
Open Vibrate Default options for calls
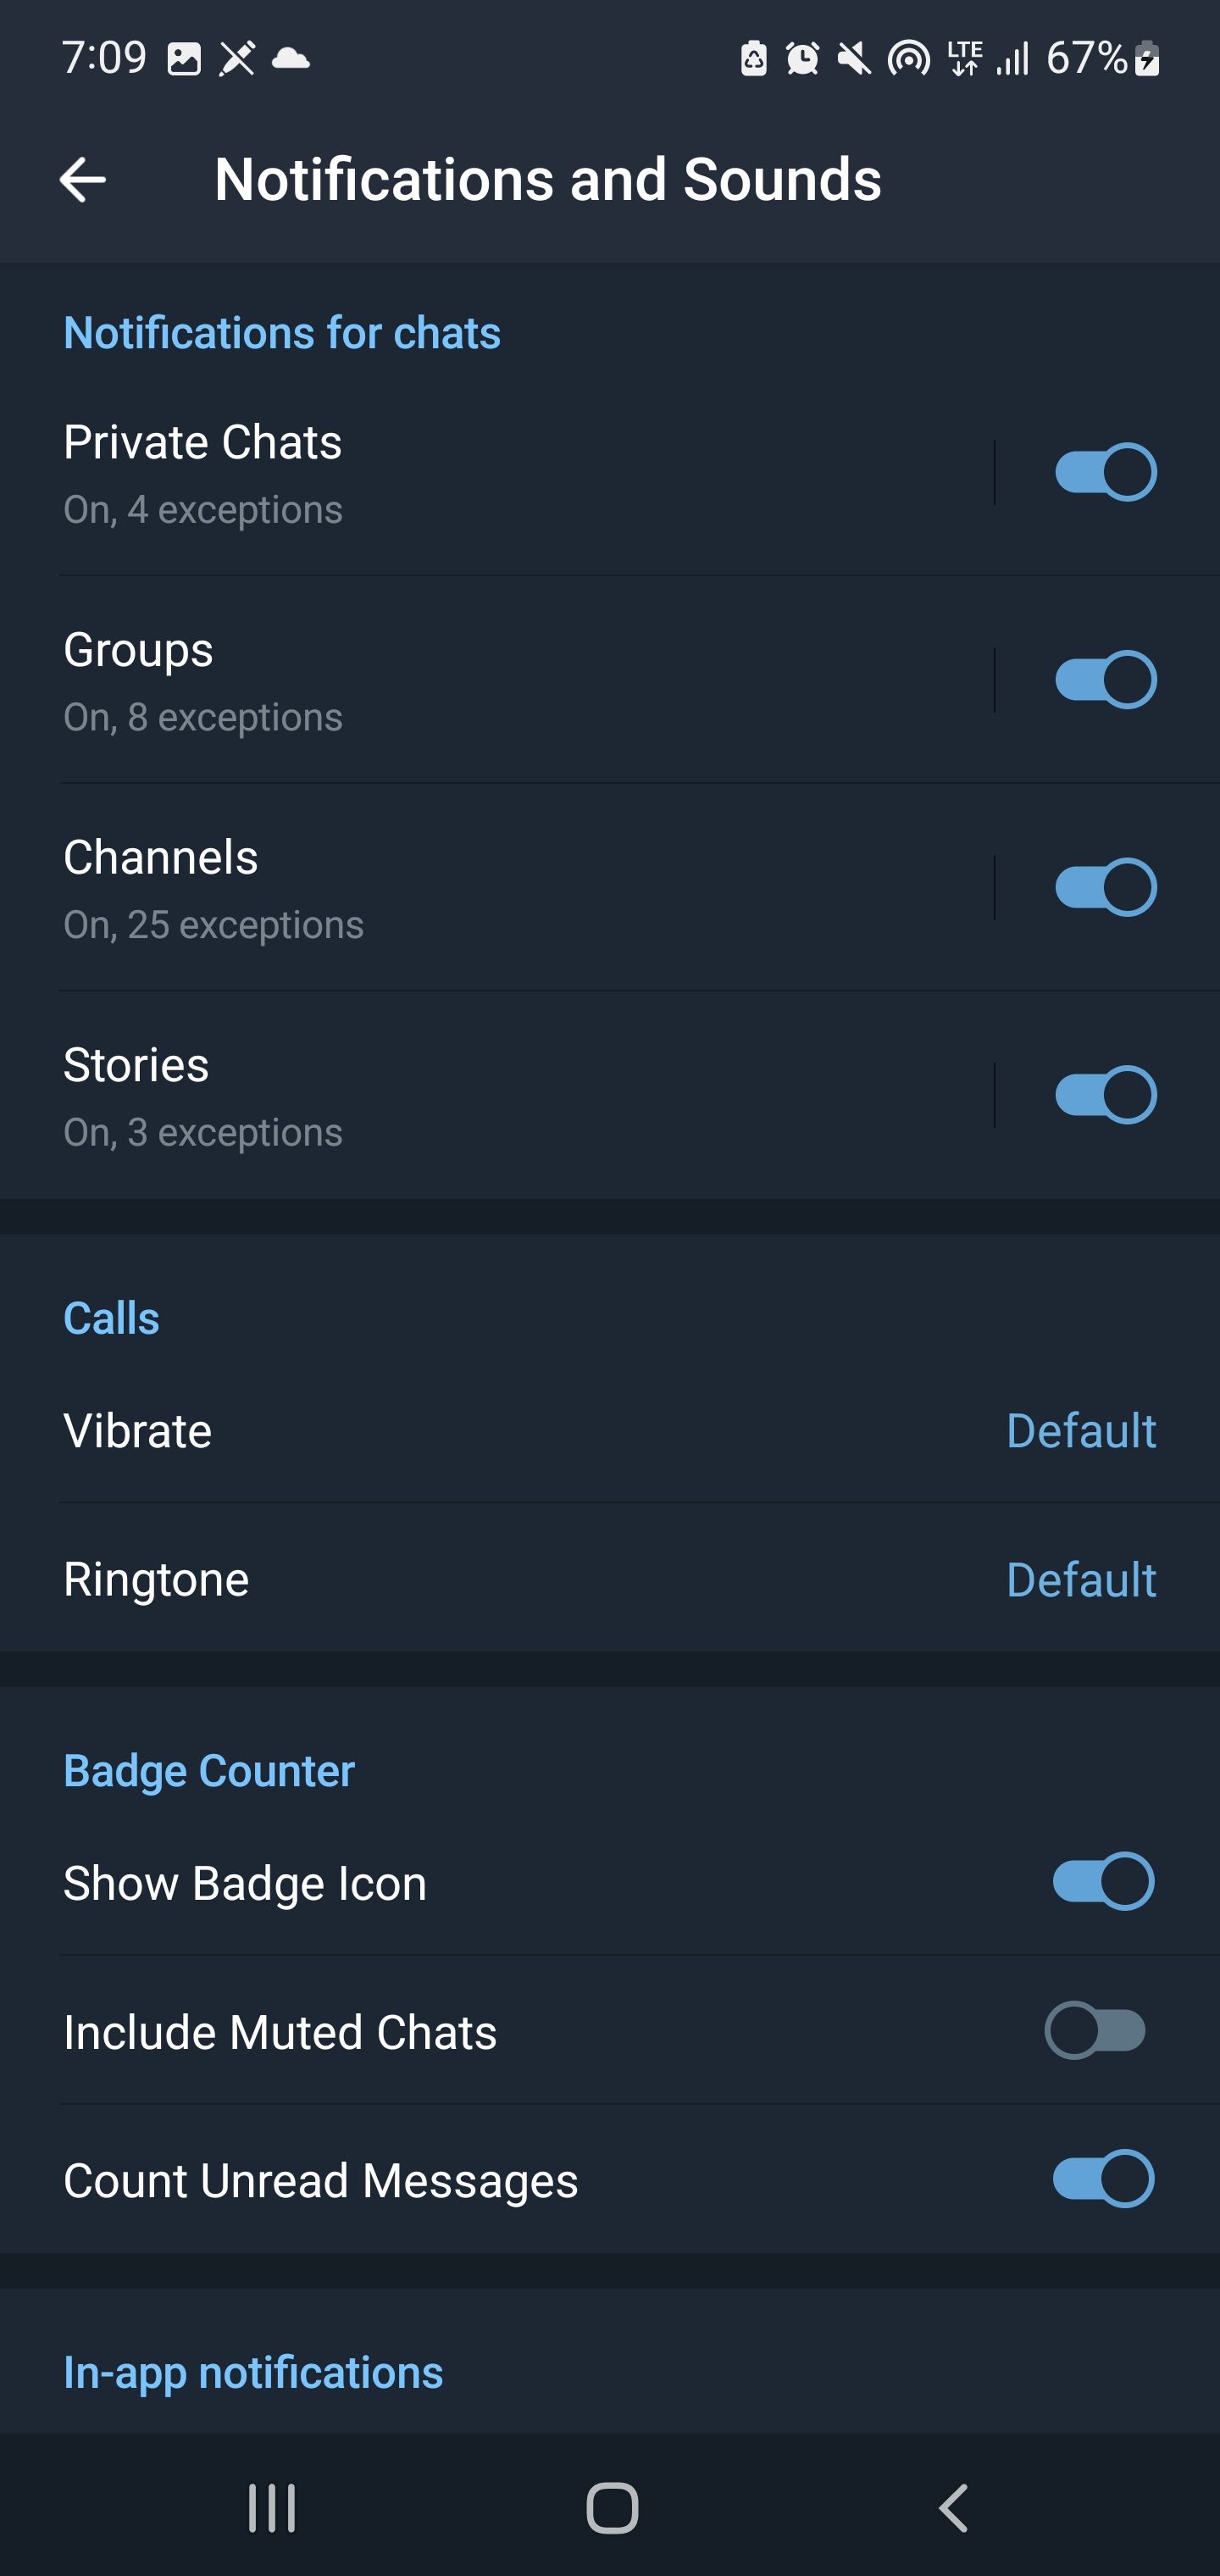(1080, 1431)
